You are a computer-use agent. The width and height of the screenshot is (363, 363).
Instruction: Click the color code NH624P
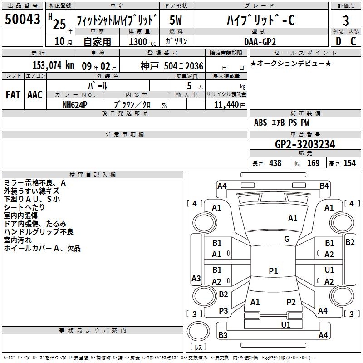point(75,104)
